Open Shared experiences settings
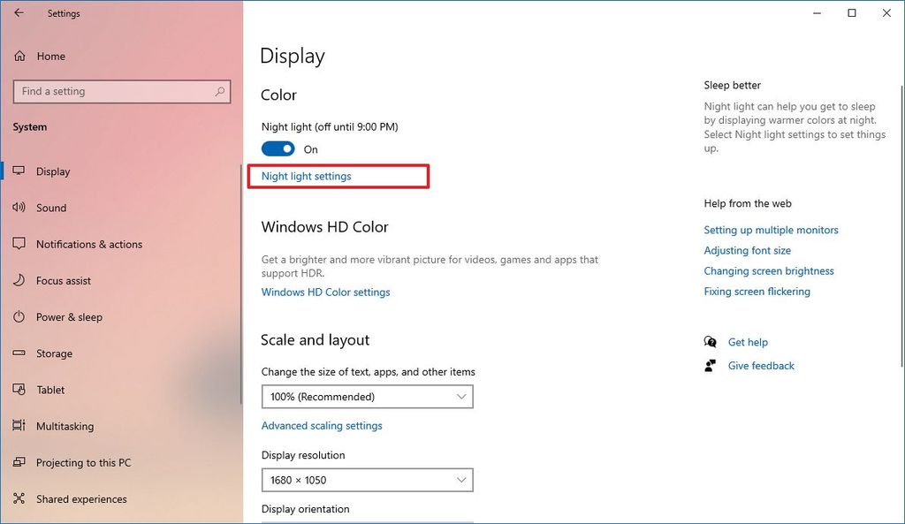The image size is (905, 524). tap(80, 498)
